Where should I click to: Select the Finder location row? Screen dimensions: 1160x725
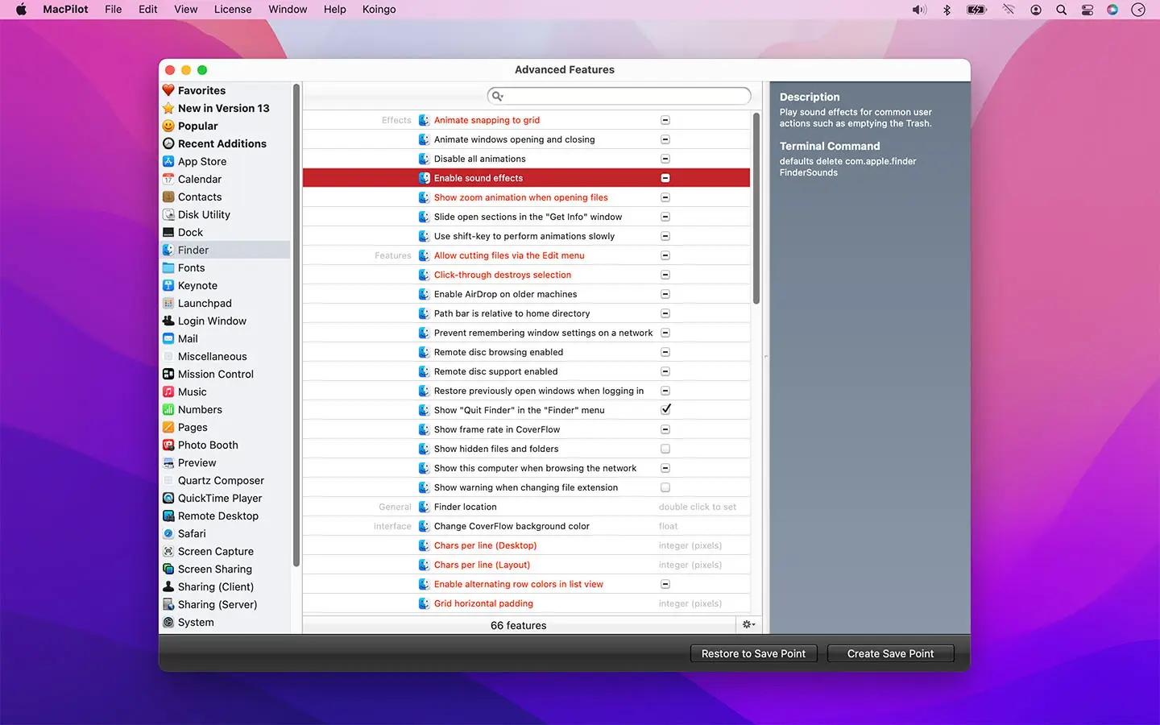(x=526, y=507)
